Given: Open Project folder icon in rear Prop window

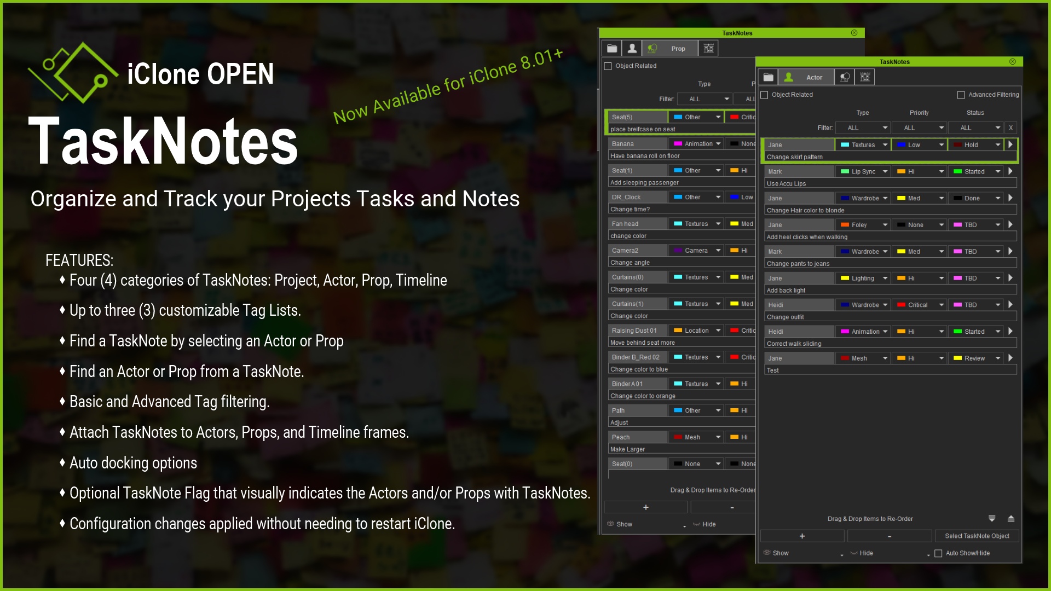Looking at the screenshot, I should pos(612,48).
